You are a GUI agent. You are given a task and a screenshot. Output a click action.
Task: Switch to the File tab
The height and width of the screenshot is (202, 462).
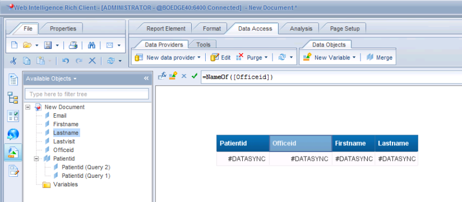click(x=27, y=29)
